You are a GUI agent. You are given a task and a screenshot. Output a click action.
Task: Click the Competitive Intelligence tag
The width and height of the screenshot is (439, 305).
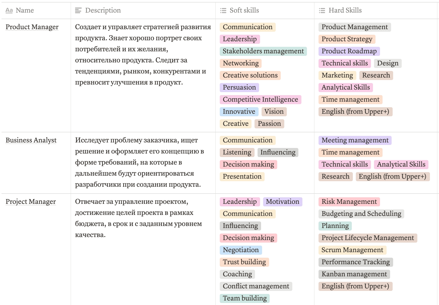tap(260, 99)
